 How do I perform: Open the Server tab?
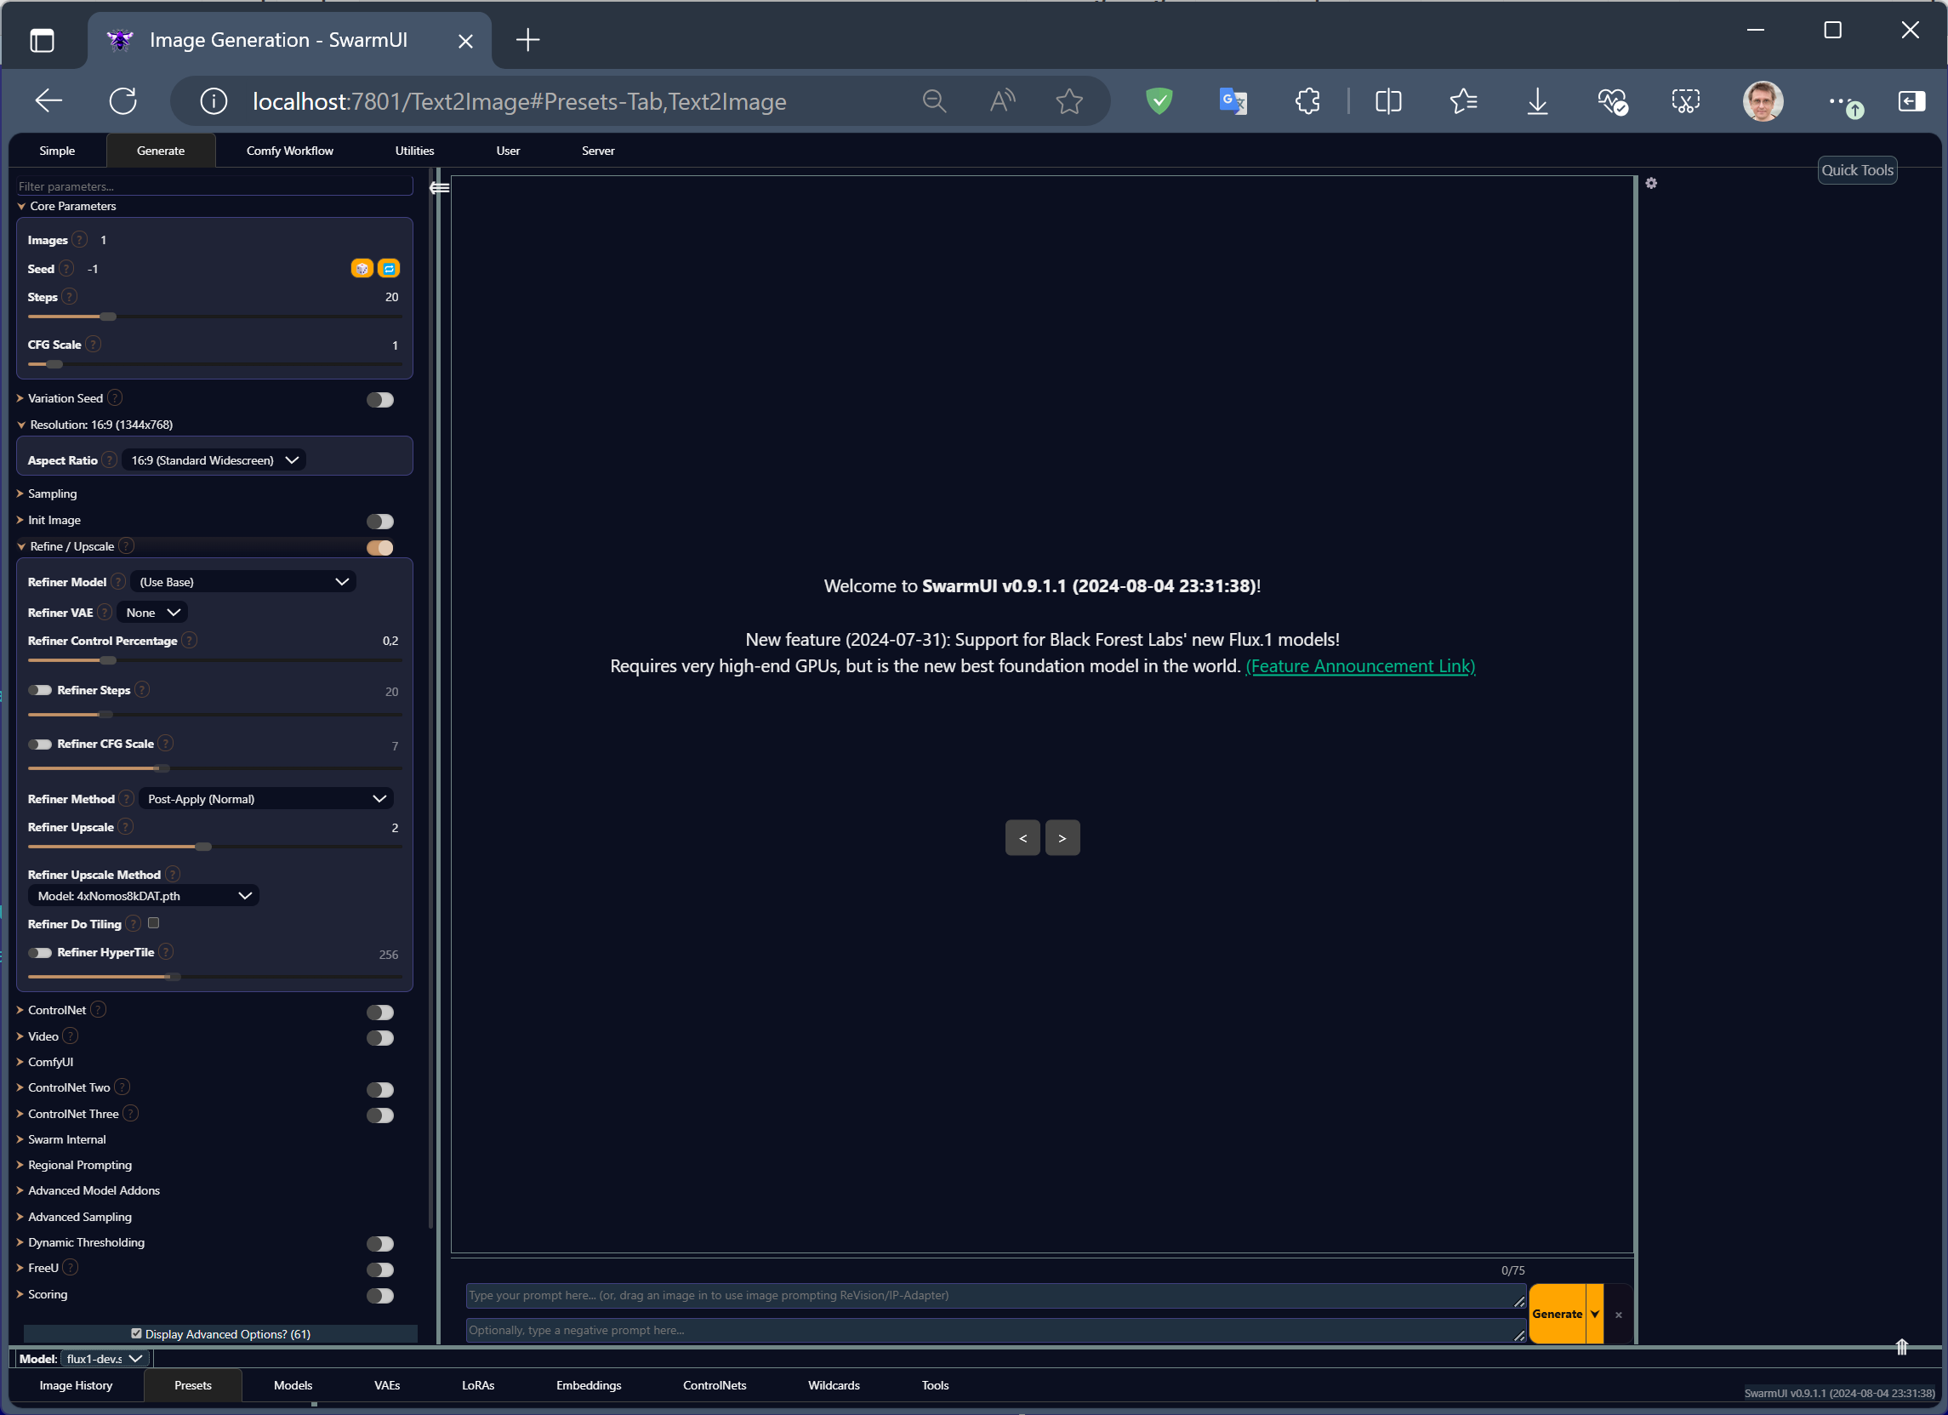coord(598,151)
